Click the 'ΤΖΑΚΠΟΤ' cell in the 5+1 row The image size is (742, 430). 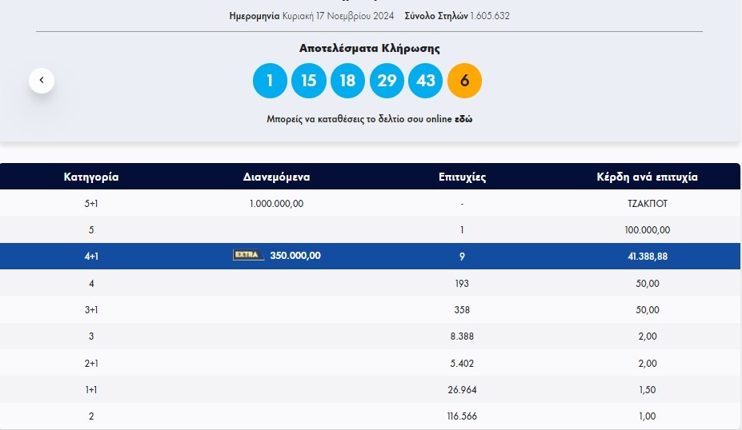(x=648, y=203)
